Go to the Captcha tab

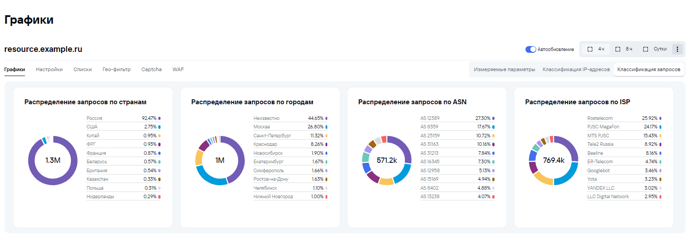pyautogui.click(x=152, y=69)
